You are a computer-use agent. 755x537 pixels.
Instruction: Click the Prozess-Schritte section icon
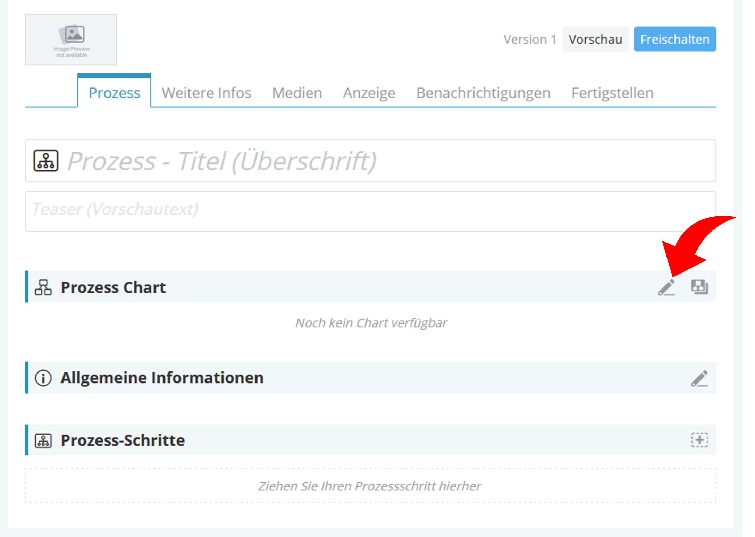(x=43, y=440)
